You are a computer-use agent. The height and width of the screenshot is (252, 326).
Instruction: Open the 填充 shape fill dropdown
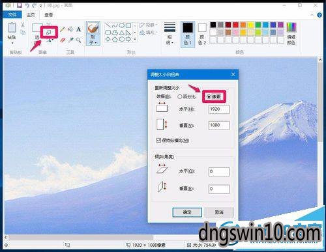pos(149,33)
